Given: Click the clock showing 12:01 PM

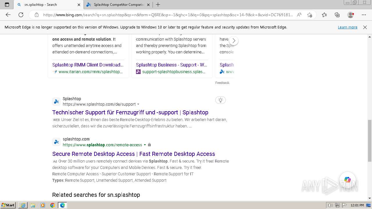Looking at the screenshot, I should point(357,205).
